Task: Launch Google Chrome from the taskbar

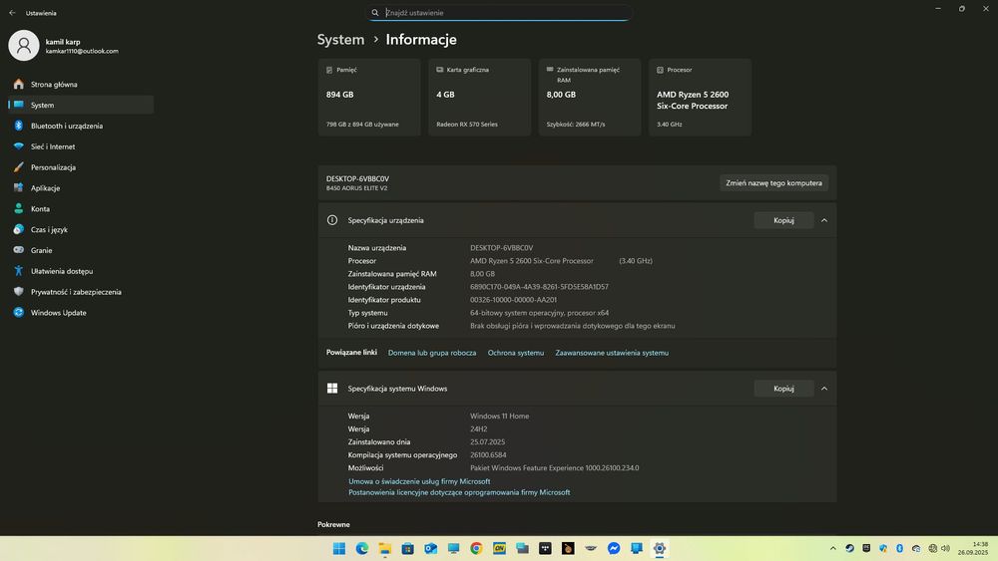Action: tap(476, 548)
